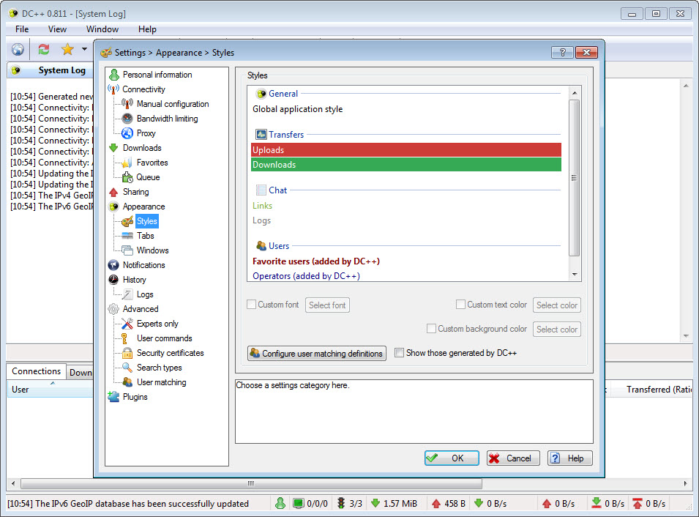Select the red Uploads style row
699x517 pixels.
coord(406,150)
